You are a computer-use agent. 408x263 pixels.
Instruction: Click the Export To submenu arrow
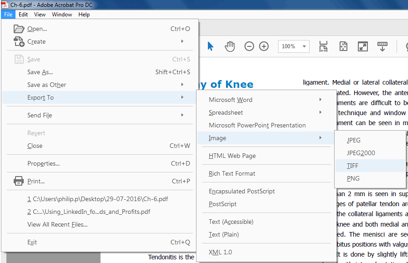point(182,97)
